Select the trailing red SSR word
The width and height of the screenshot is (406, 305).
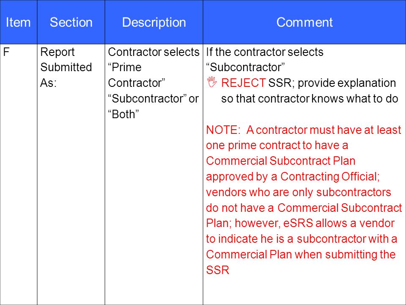pos(218,270)
